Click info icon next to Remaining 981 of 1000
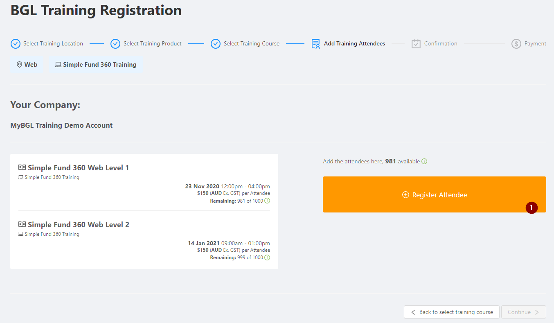This screenshot has height=323, width=554. point(267,201)
